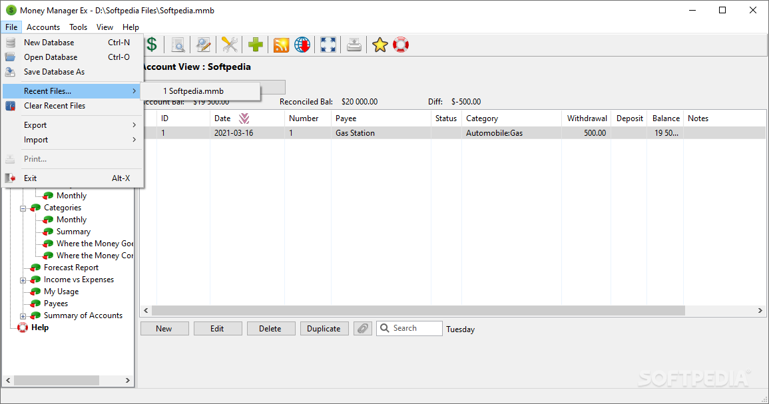Click scroll right arrow of transaction list
This screenshot has height=404, width=769.
[x=760, y=311]
